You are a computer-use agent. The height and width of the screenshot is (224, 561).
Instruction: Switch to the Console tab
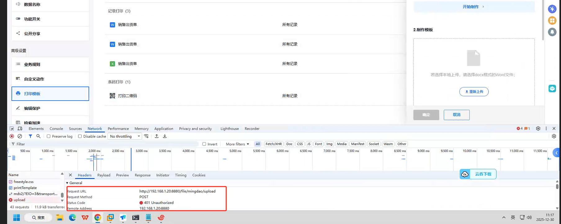[56, 129]
